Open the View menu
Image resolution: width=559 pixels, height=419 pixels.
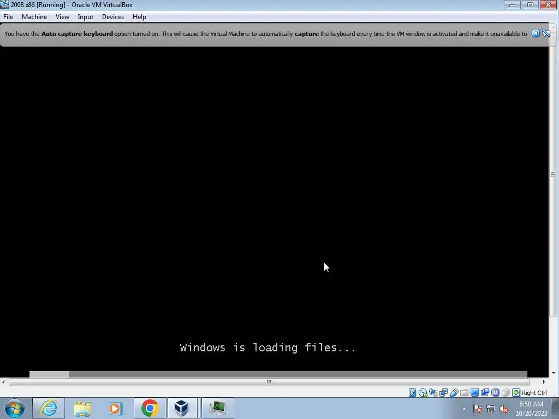pyautogui.click(x=62, y=17)
